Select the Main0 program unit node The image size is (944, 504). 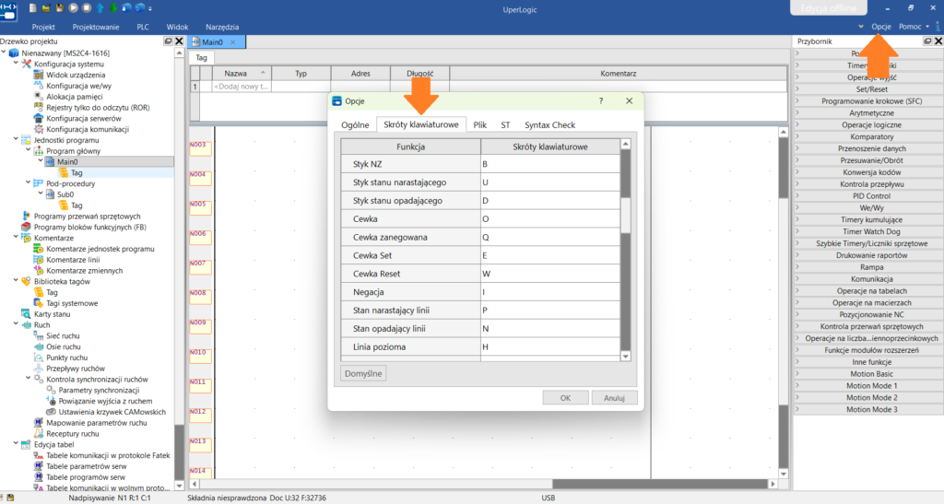[67, 162]
